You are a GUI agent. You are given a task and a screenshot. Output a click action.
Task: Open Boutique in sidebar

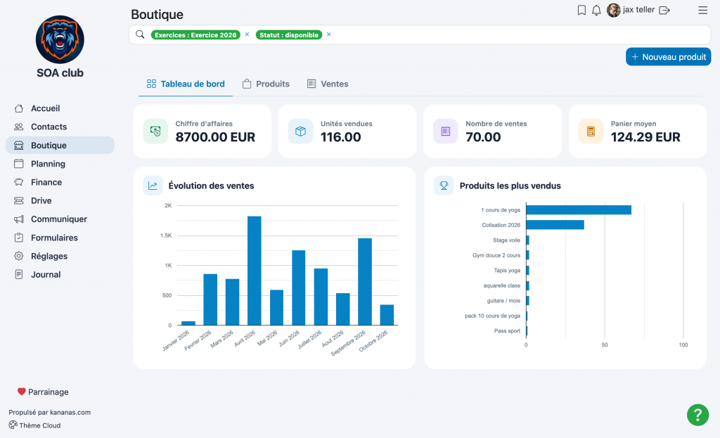pos(60,145)
